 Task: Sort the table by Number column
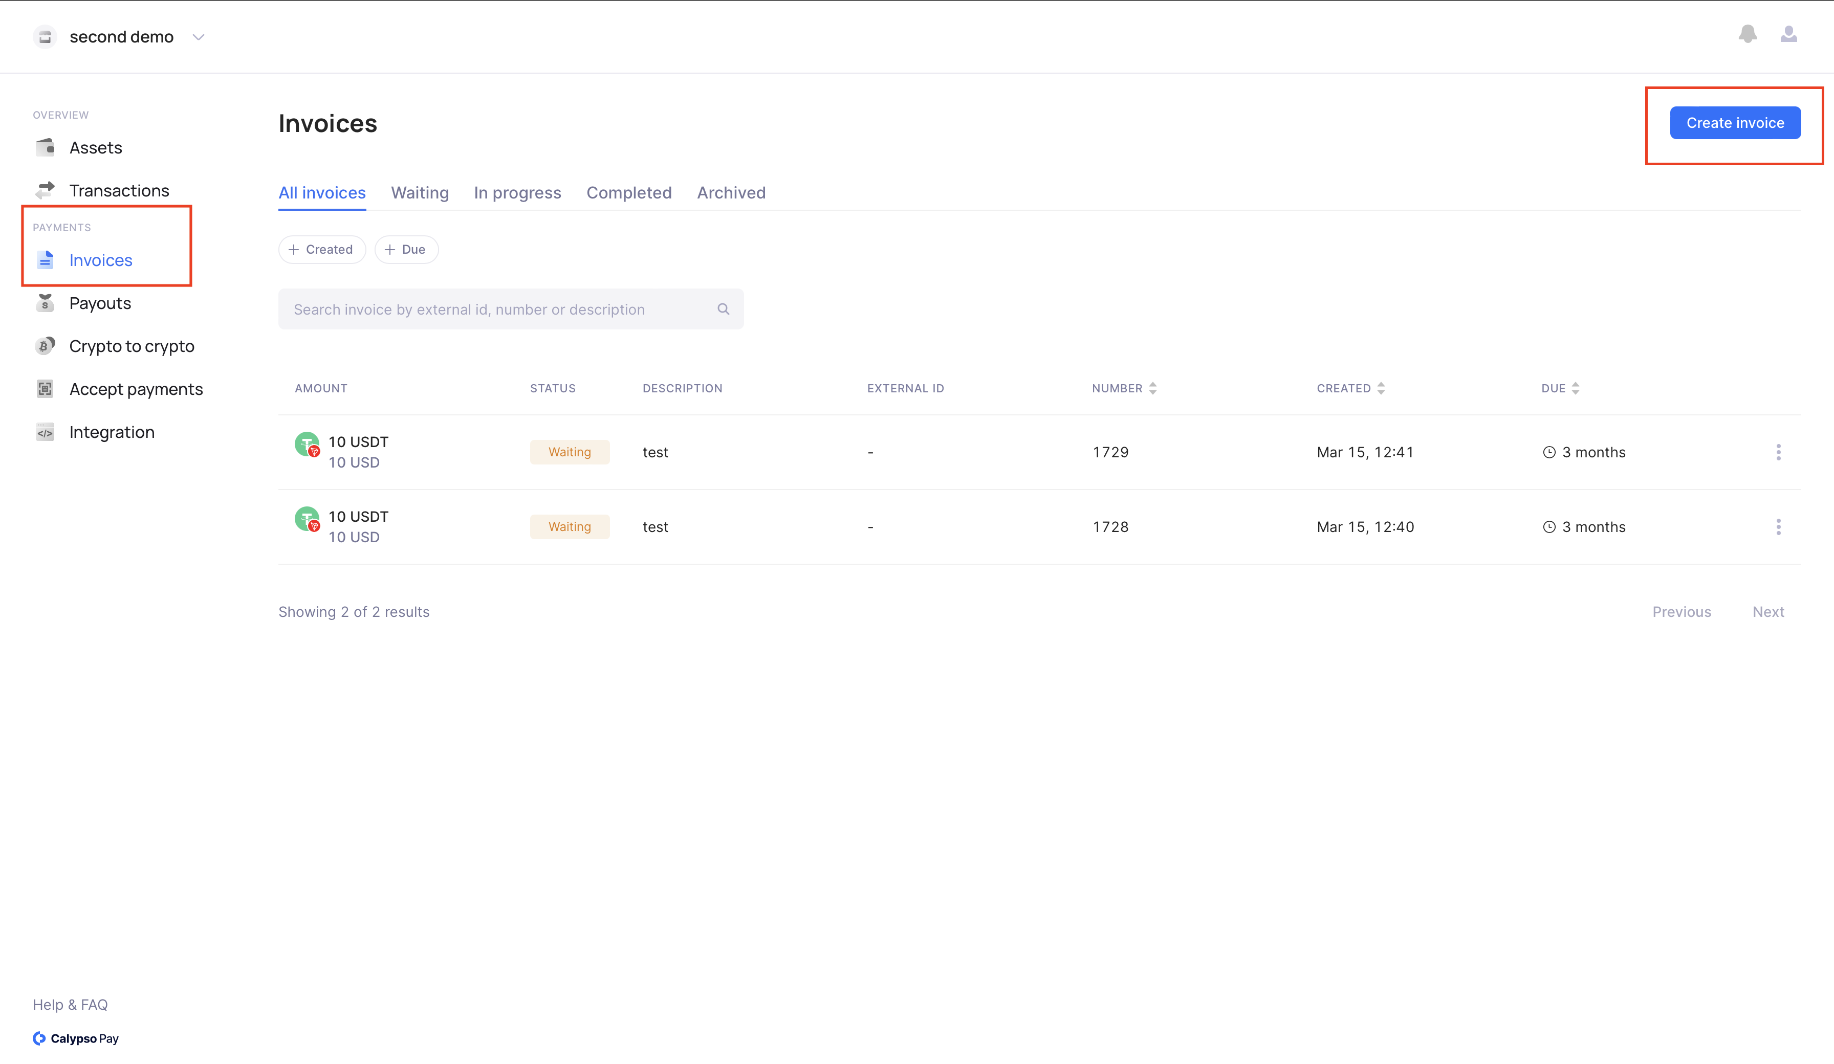tap(1152, 389)
